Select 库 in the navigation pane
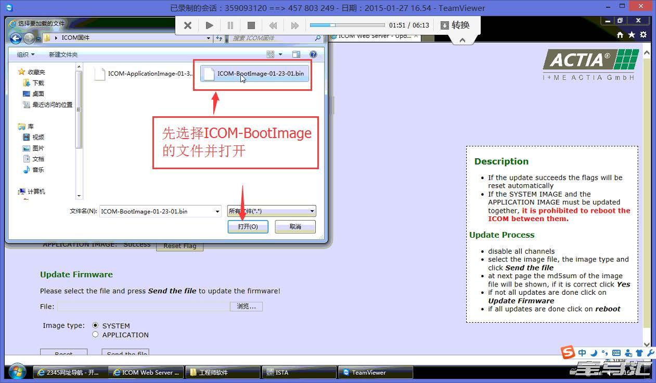This screenshot has height=383, width=656. click(x=25, y=126)
